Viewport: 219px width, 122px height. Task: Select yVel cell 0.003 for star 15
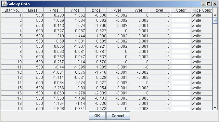[x=138, y=88]
